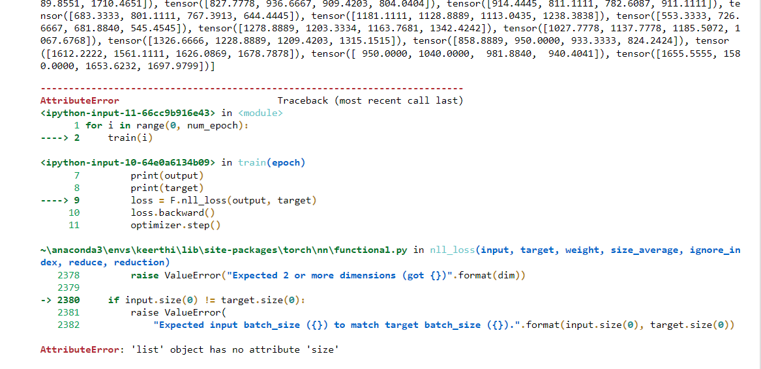Click the 'loss.backward()' line
761x369 pixels.
(x=173, y=213)
